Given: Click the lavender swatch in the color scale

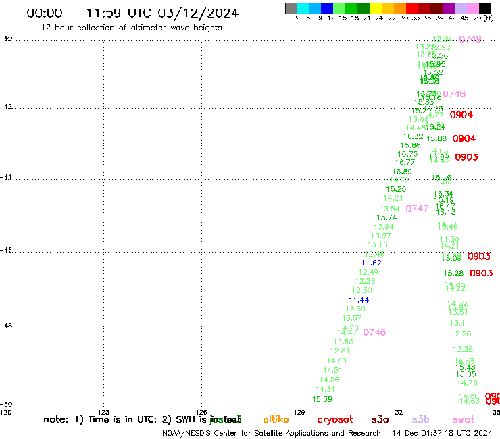Looking at the screenshot, I should point(461,8).
